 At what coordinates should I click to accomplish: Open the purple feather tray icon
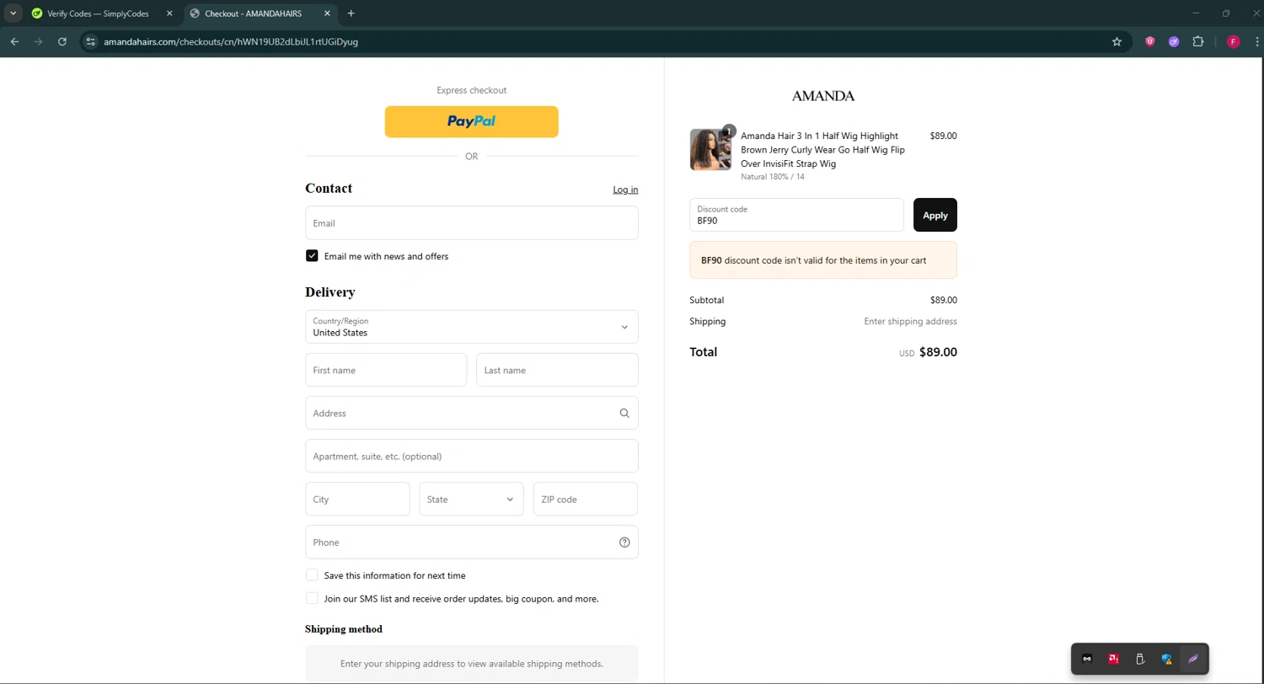(x=1193, y=659)
